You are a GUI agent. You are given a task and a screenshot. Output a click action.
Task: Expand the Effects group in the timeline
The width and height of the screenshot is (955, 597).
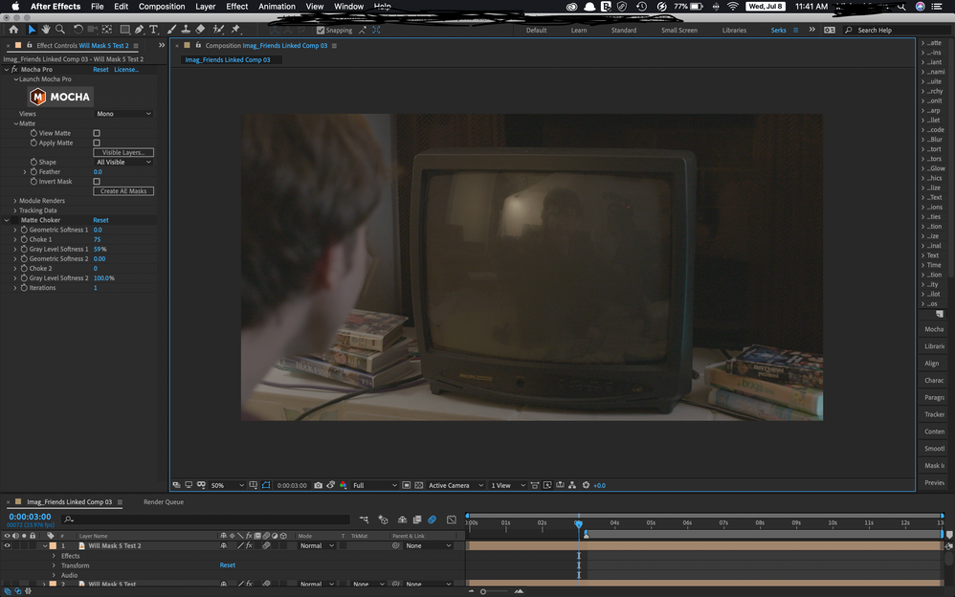click(x=54, y=556)
